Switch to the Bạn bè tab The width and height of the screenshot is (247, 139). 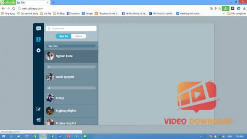click(64, 36)
